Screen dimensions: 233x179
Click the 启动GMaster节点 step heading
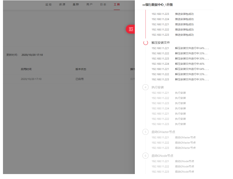(163, 132)
